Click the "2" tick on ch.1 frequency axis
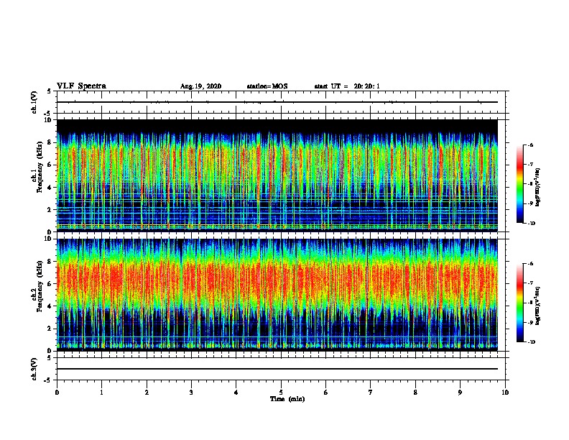This screenshot has height=440, width=569. click(50, 210)
